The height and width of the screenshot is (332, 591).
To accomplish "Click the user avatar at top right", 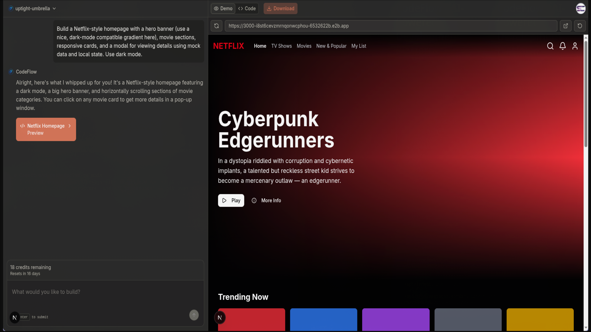I will click(581, 9).
